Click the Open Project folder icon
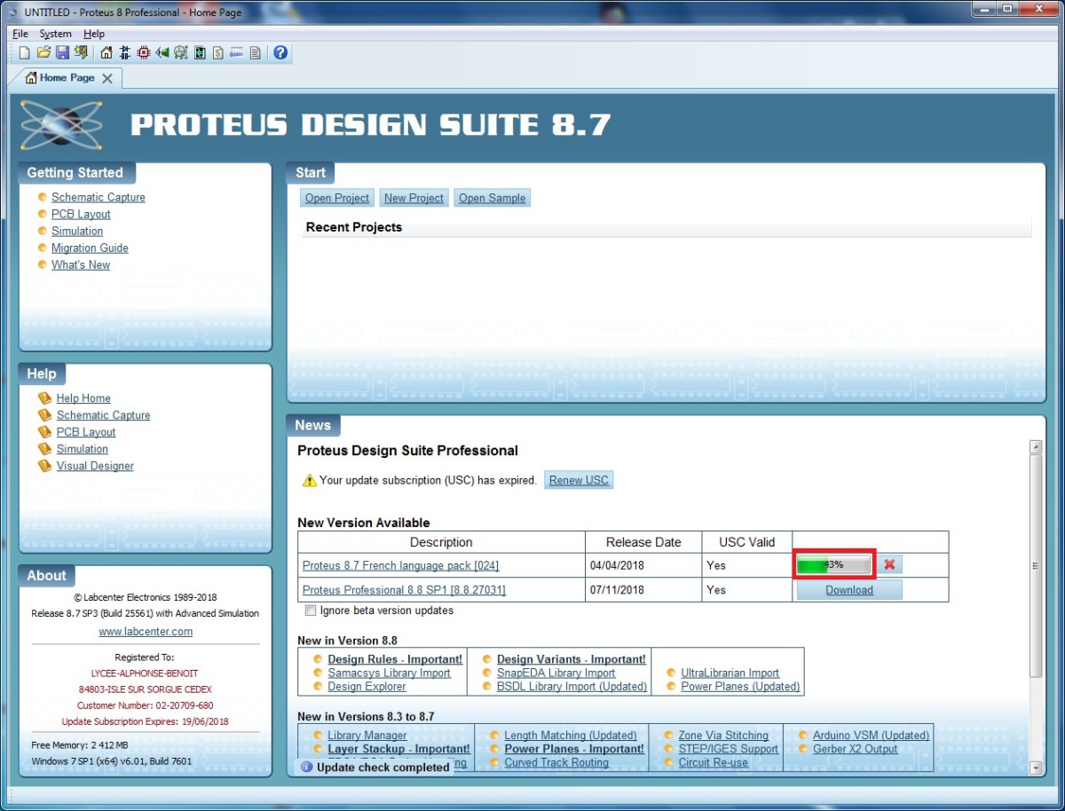 pos(43,53)
